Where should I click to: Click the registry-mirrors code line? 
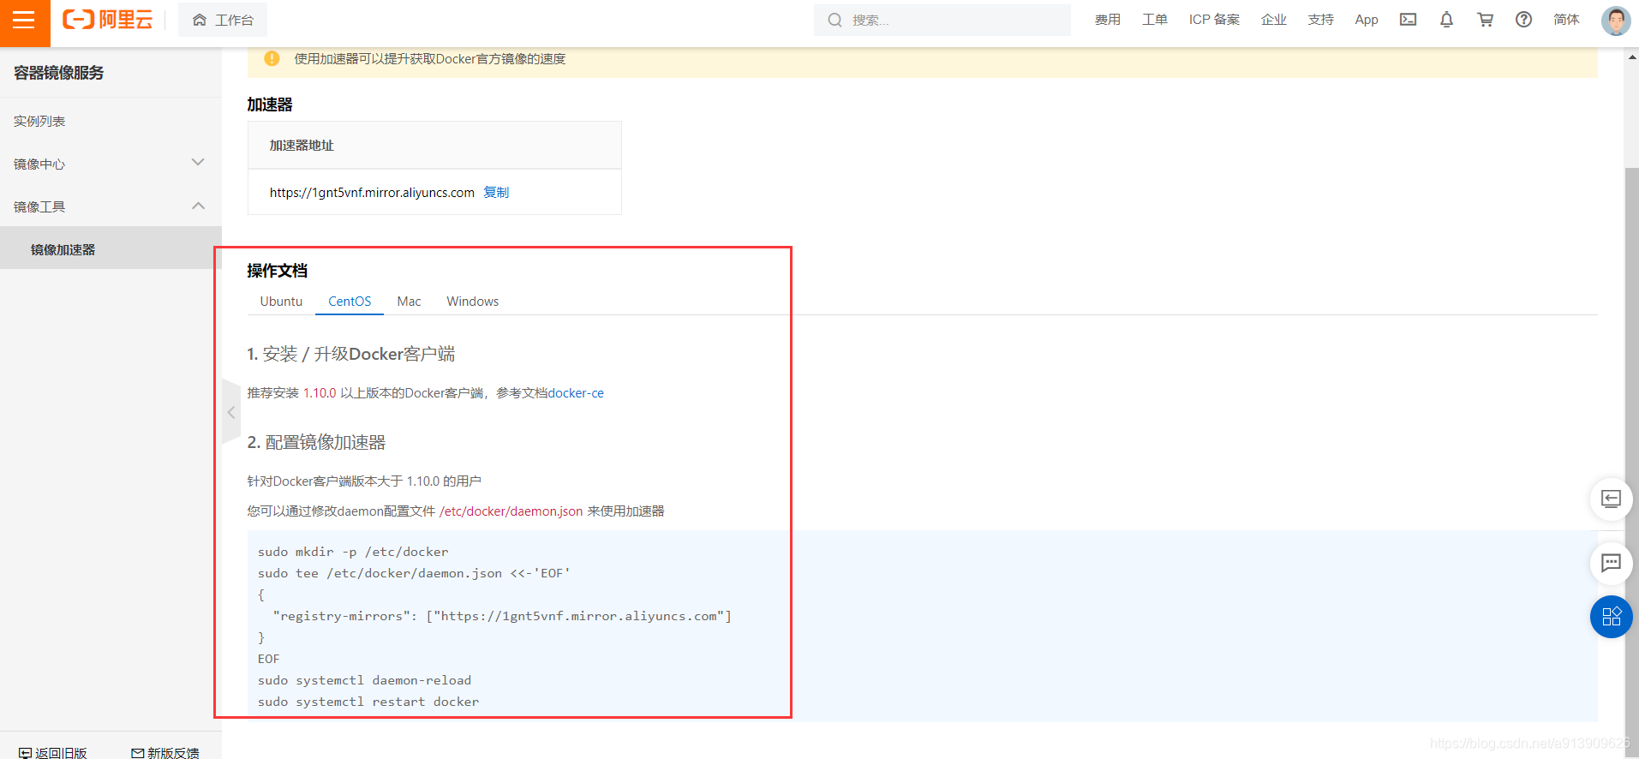[x=502, y=616]
